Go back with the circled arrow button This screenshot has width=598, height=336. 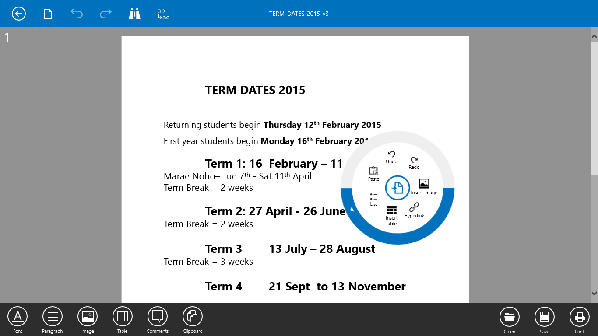18,14
